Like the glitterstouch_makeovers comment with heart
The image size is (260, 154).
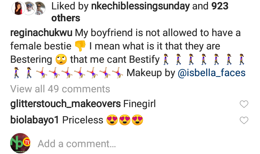(244, 104)
